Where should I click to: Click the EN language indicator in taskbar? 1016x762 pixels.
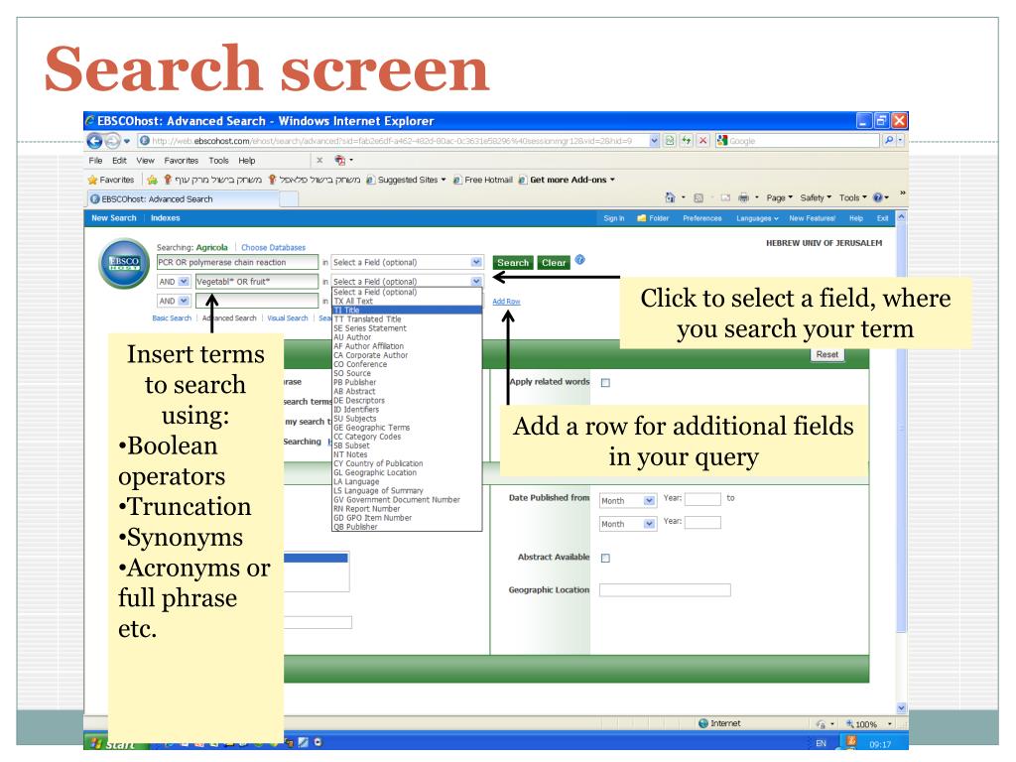coord(821,744)
